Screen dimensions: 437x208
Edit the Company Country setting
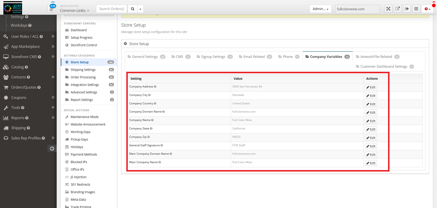pos(371,104)
